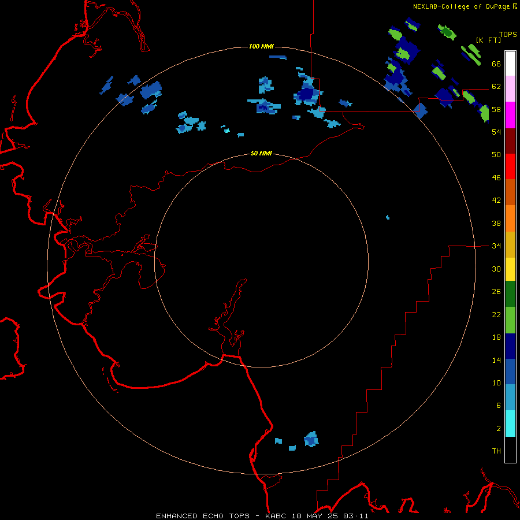Viewport: 520px width, 520px height.
Task: Select the cyan legend swatch
Action: coord(510,424)
